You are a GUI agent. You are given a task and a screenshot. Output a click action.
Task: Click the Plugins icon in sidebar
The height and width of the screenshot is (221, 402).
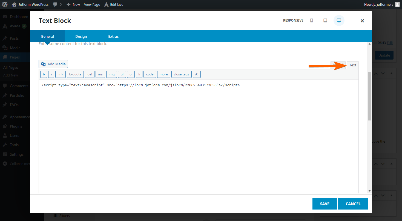point(5,126)
